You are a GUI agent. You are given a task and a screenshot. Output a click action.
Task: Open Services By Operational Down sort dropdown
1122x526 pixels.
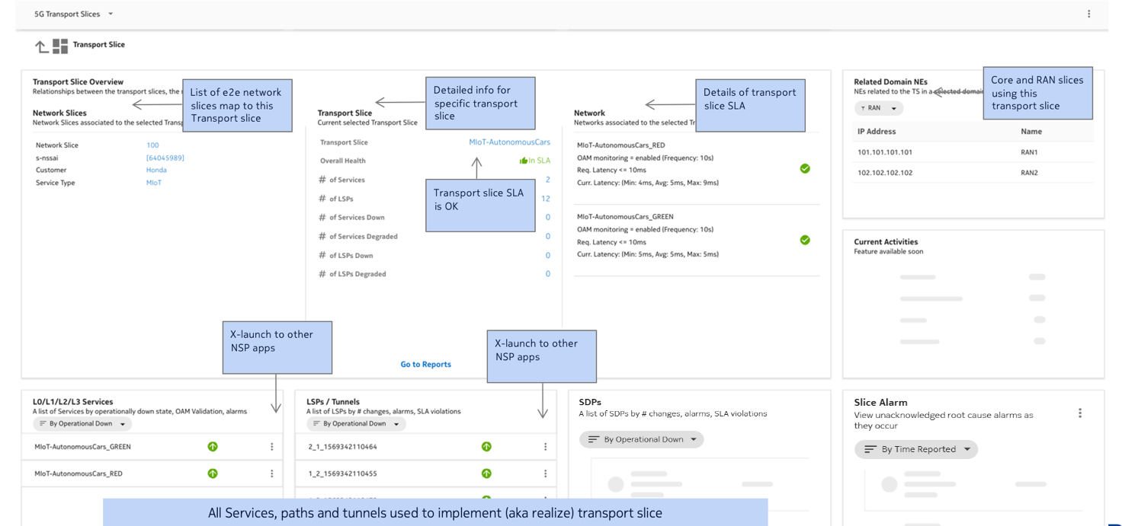pos(82,424)
